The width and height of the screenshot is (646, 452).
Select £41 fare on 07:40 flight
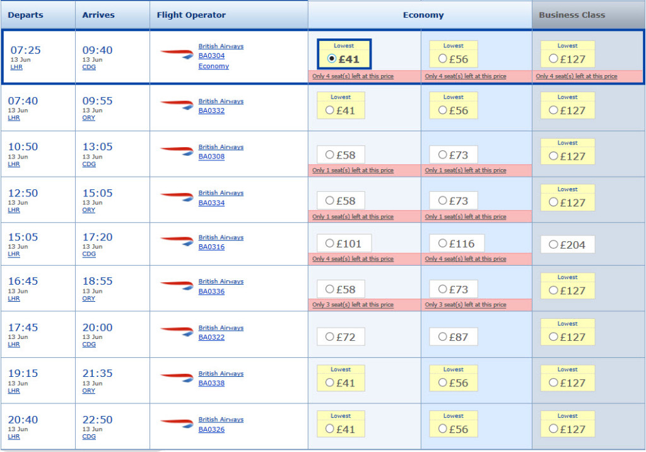pyautogui.click(x=329, y=110)
